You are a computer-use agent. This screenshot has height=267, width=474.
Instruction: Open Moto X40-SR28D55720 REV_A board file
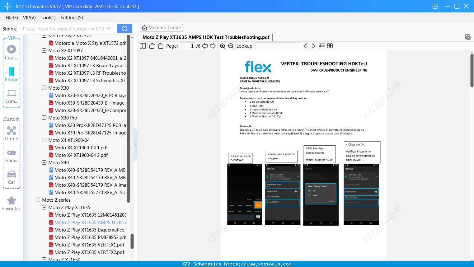[88, 192]
